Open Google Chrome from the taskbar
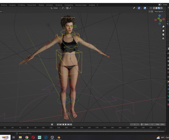169x140 pixels. 27,137
